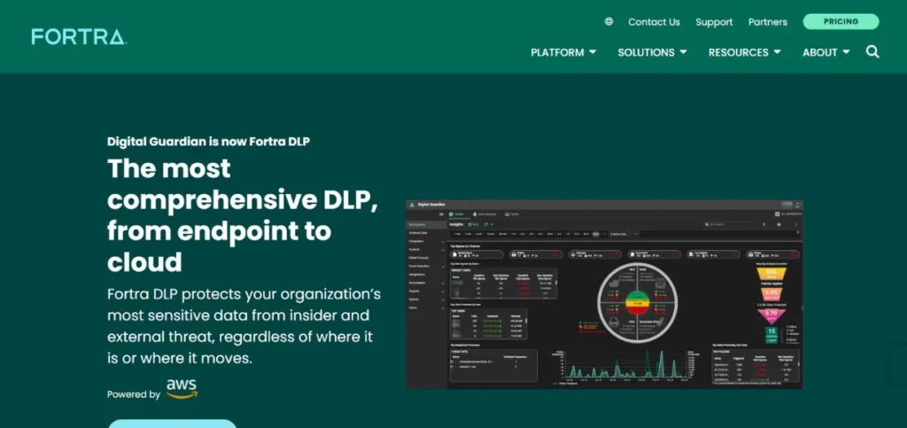The height and width of the screenshot is (428, 907).
Task: Expand the RESOURCES menu
Action: (x=744, y=52)
